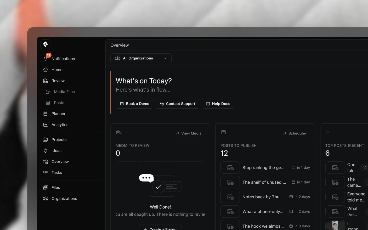Open Help Docs
The width and height of the screenshot is (368, 230).
coord(218,104)
